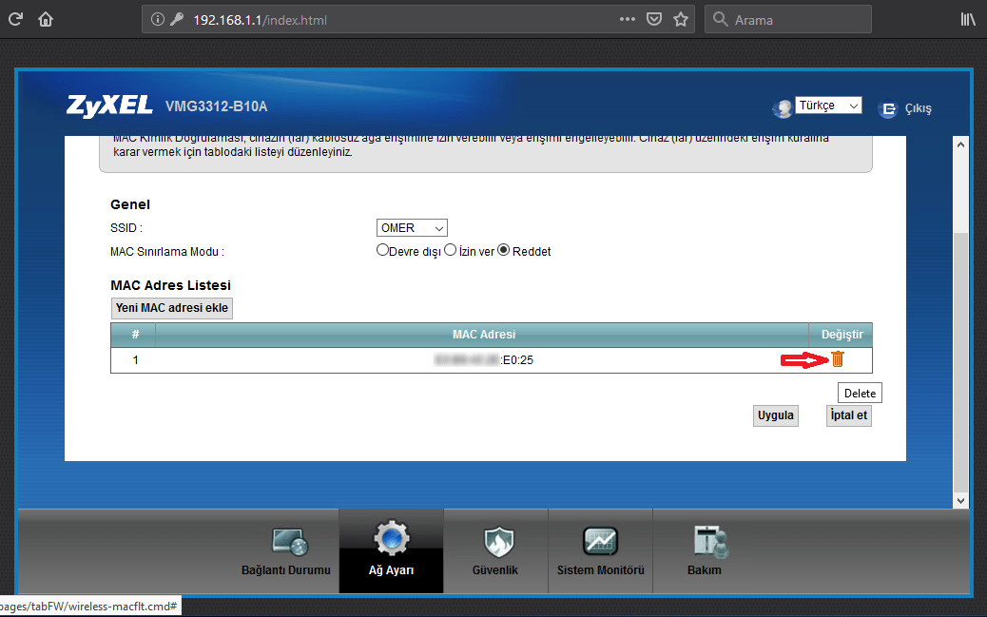Select İzin ver MAC restriction mode

[450, 250]
